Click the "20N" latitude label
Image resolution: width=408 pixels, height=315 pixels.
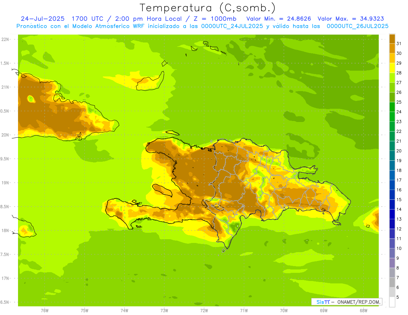5,135
